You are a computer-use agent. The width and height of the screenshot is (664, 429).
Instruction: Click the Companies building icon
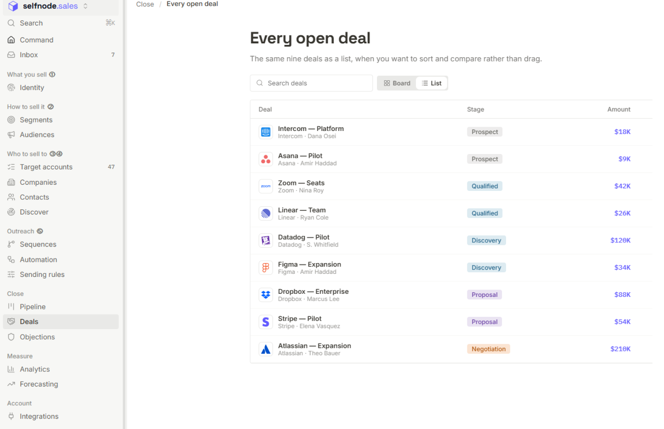(x=11, y=182)
